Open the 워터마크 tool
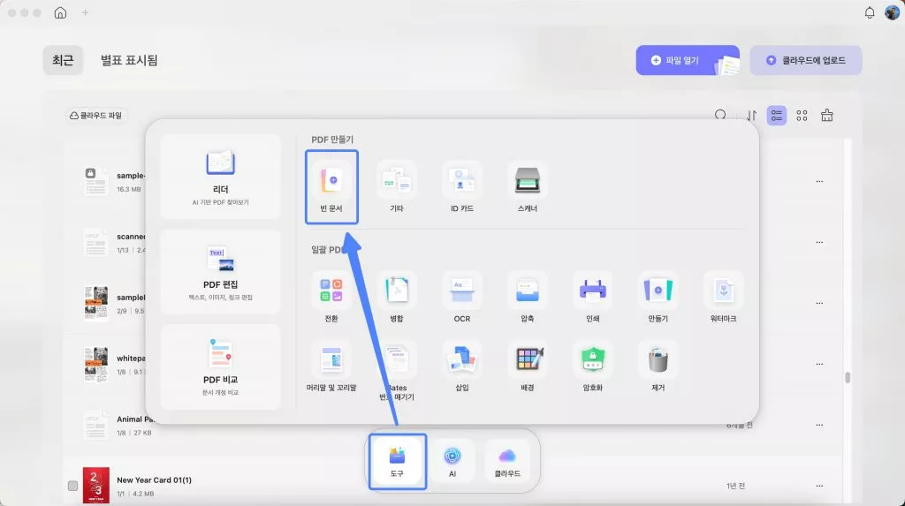Image resolution: width=905 pixels, height=506 pixels. [723, 297]
